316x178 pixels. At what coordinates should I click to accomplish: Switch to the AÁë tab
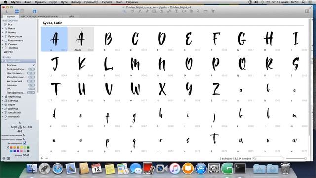(x=71, y=16)
